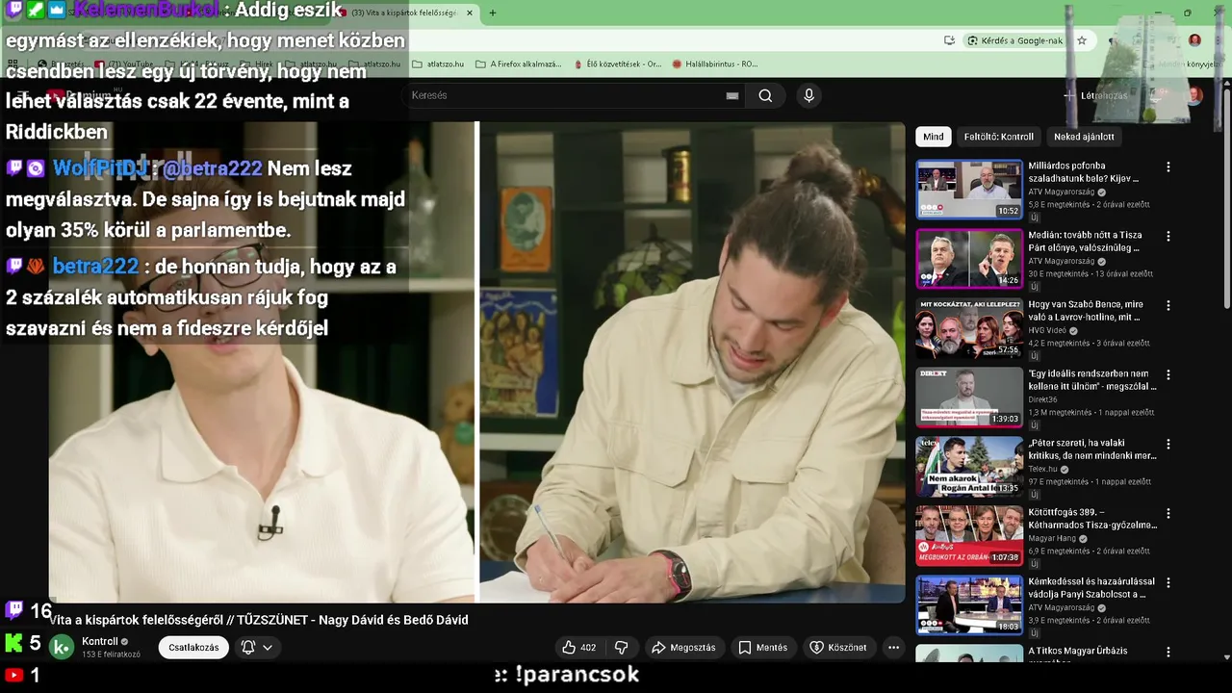Click 'Kontroll' channel name link
The width and height of the screenshot is (1232, 693).
point(100,642)
